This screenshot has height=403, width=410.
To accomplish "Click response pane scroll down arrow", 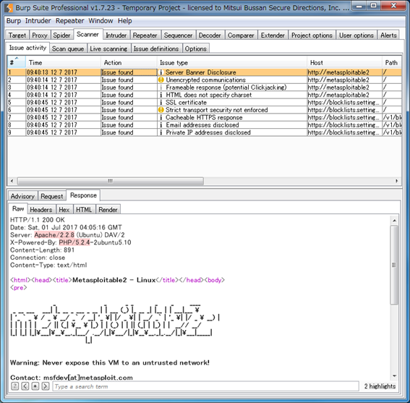I will 394,376.
